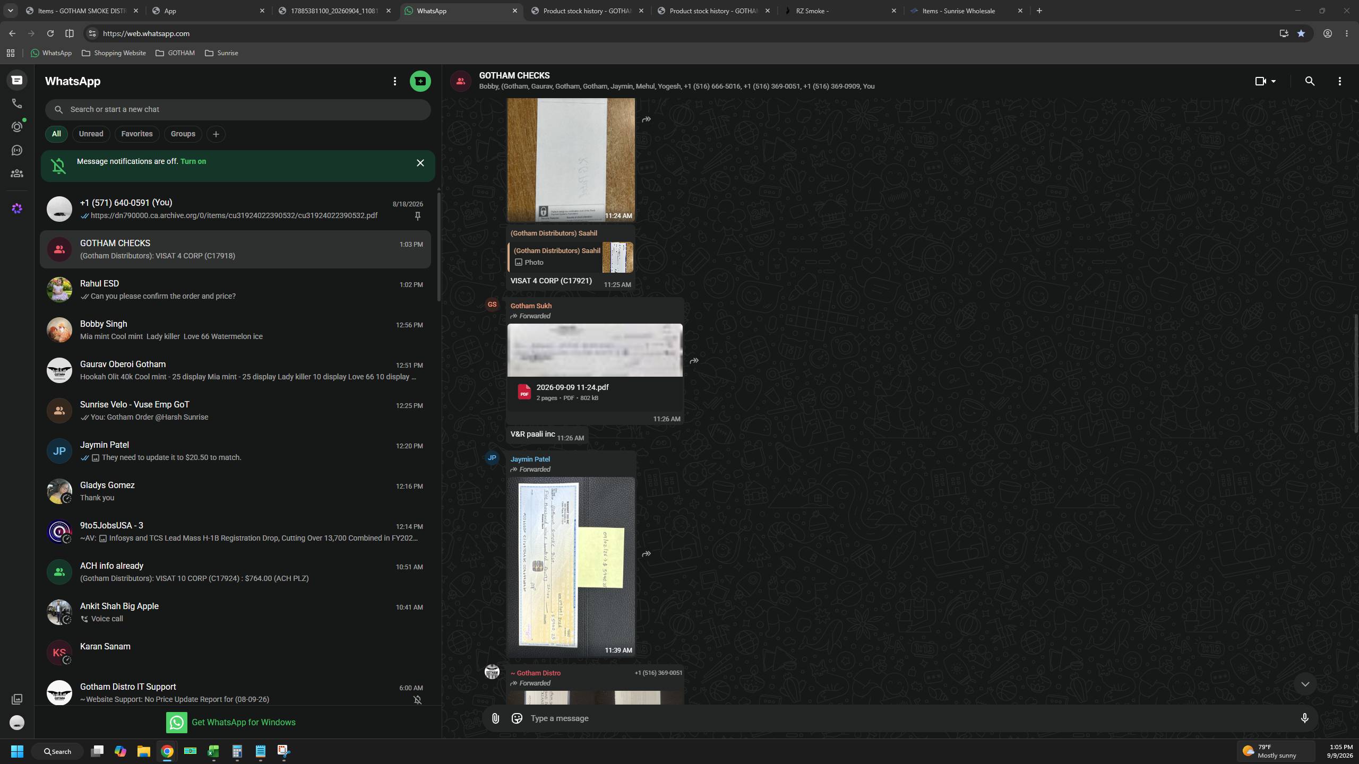Screen dimensions: 1359x764
Task: Open the Channels sidebar icon
Action: tap(17, 150)
